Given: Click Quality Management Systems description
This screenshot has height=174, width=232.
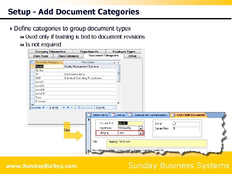Looking at the screenshot, I should point(90,66).
